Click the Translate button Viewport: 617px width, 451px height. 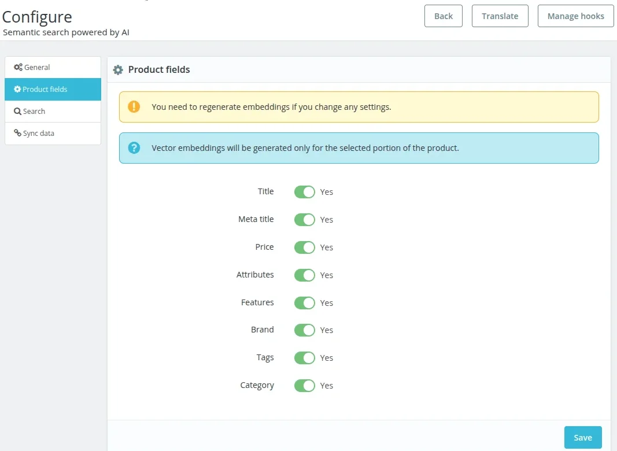[500, 16]
